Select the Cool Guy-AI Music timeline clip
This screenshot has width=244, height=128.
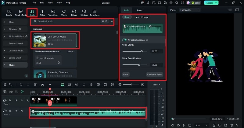point(88,112)
